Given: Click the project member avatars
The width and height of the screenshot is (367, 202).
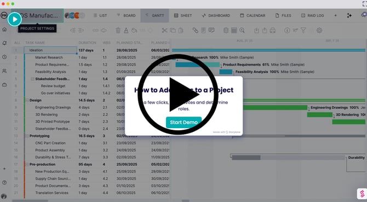Looking at the screenshot, I should 74,15.
